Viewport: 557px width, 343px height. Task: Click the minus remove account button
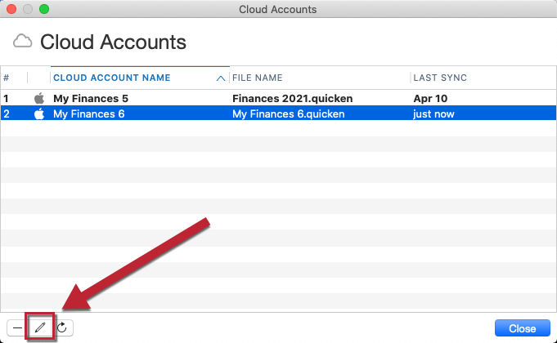tap(17, 327)
